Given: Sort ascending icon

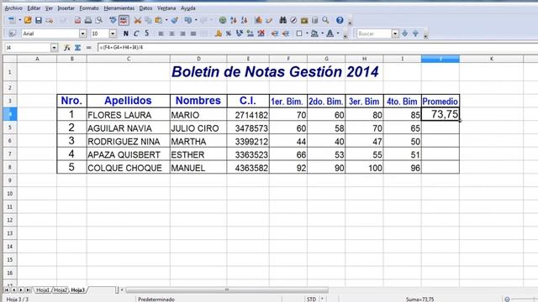Looking at the screenshot, I should [234, 20].
